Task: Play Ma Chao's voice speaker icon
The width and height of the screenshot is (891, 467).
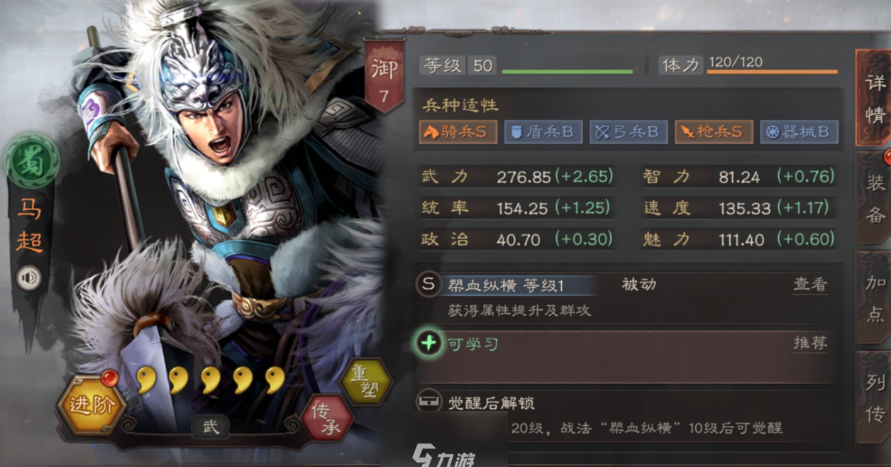Action: pyautogui.click(x=29, y=277)
